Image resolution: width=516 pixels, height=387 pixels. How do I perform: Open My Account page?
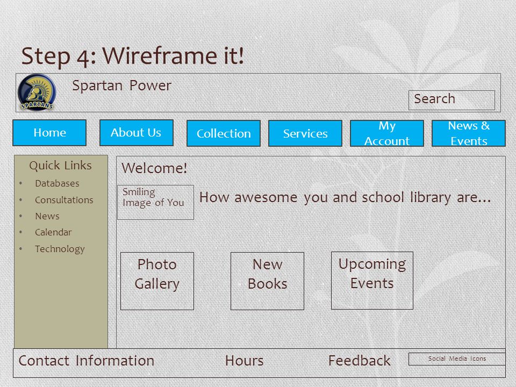tap(386, 133)
